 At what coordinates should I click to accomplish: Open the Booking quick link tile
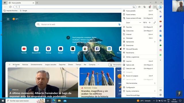pyautogui.click(x=48, y=49)
